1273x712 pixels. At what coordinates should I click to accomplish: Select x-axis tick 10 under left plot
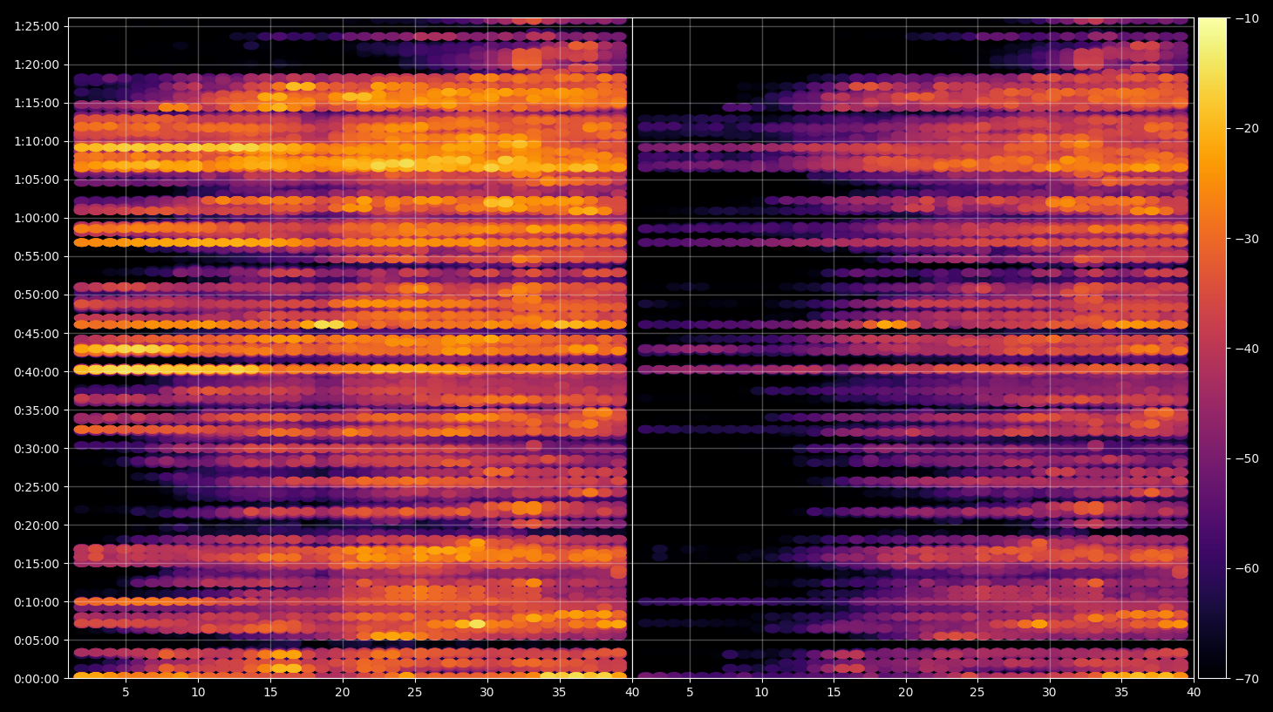[x=198, y=693]
